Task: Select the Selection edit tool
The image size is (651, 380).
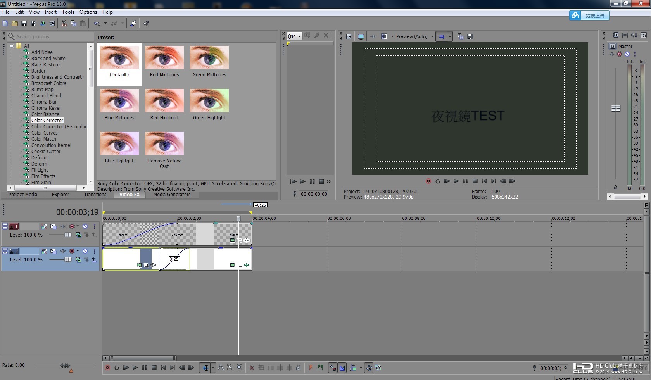Action: pos(230,368)
